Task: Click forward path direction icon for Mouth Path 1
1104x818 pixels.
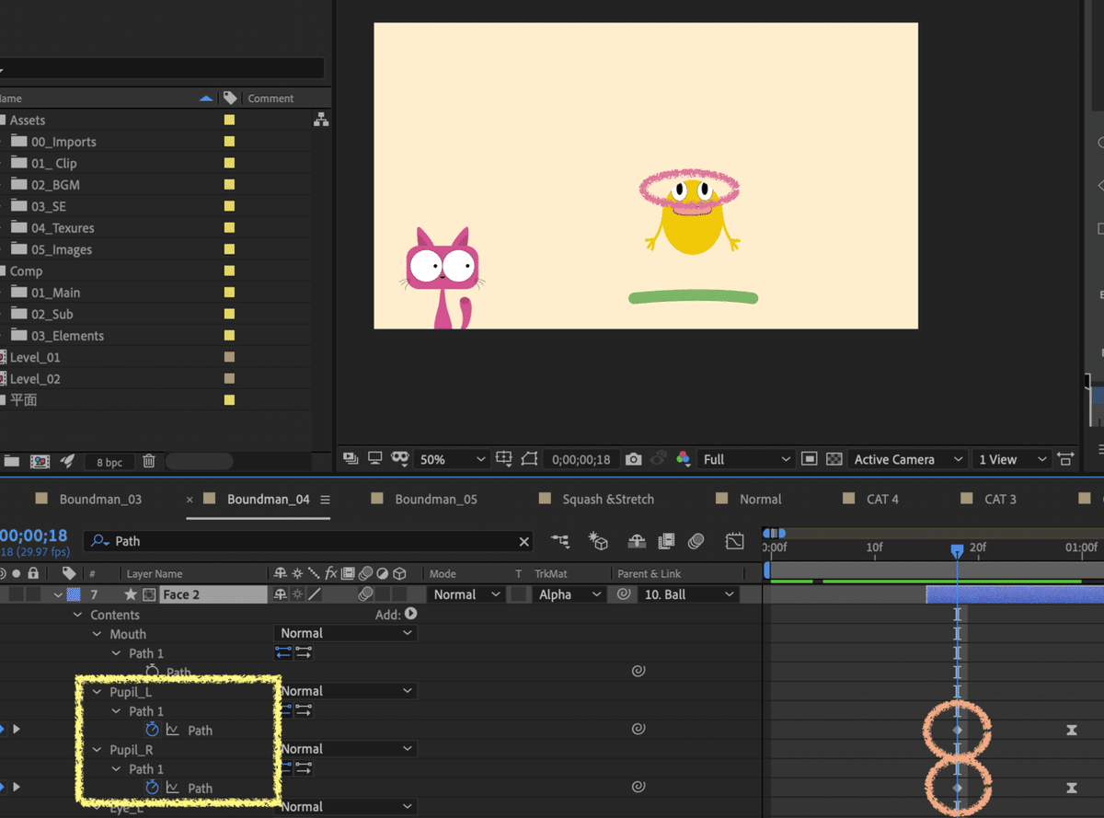Action: click(304, 653)
